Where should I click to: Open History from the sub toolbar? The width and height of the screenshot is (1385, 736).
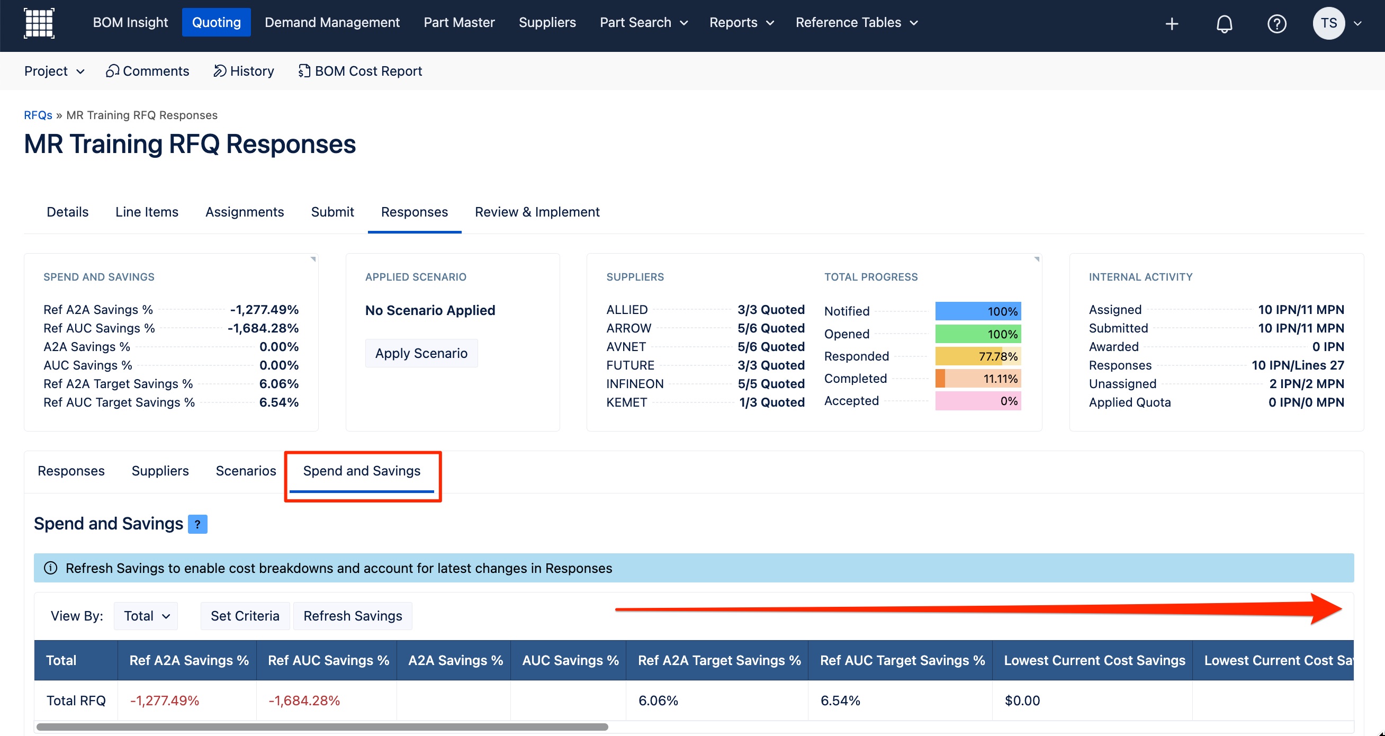click(244, 71)
